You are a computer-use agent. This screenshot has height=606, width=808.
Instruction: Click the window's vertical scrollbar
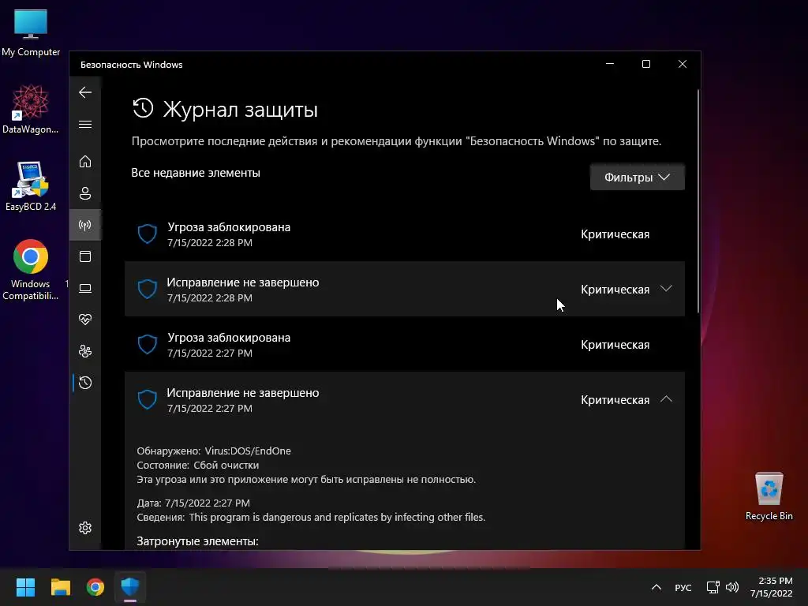(x=698, y=201)
